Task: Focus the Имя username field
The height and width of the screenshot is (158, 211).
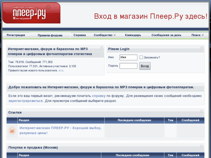Action: (x=128, y=57)
